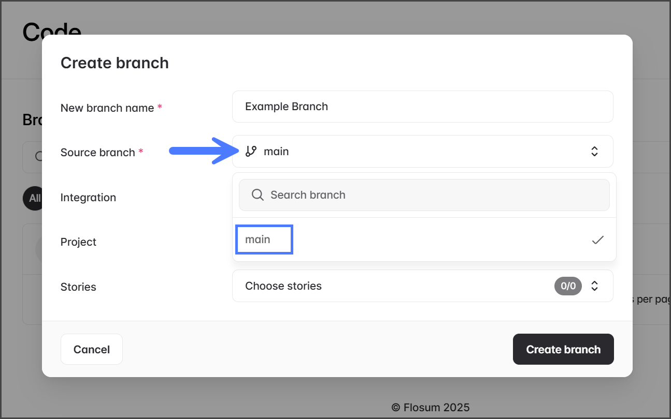Open the Choose stories selector

pos(394,286)
